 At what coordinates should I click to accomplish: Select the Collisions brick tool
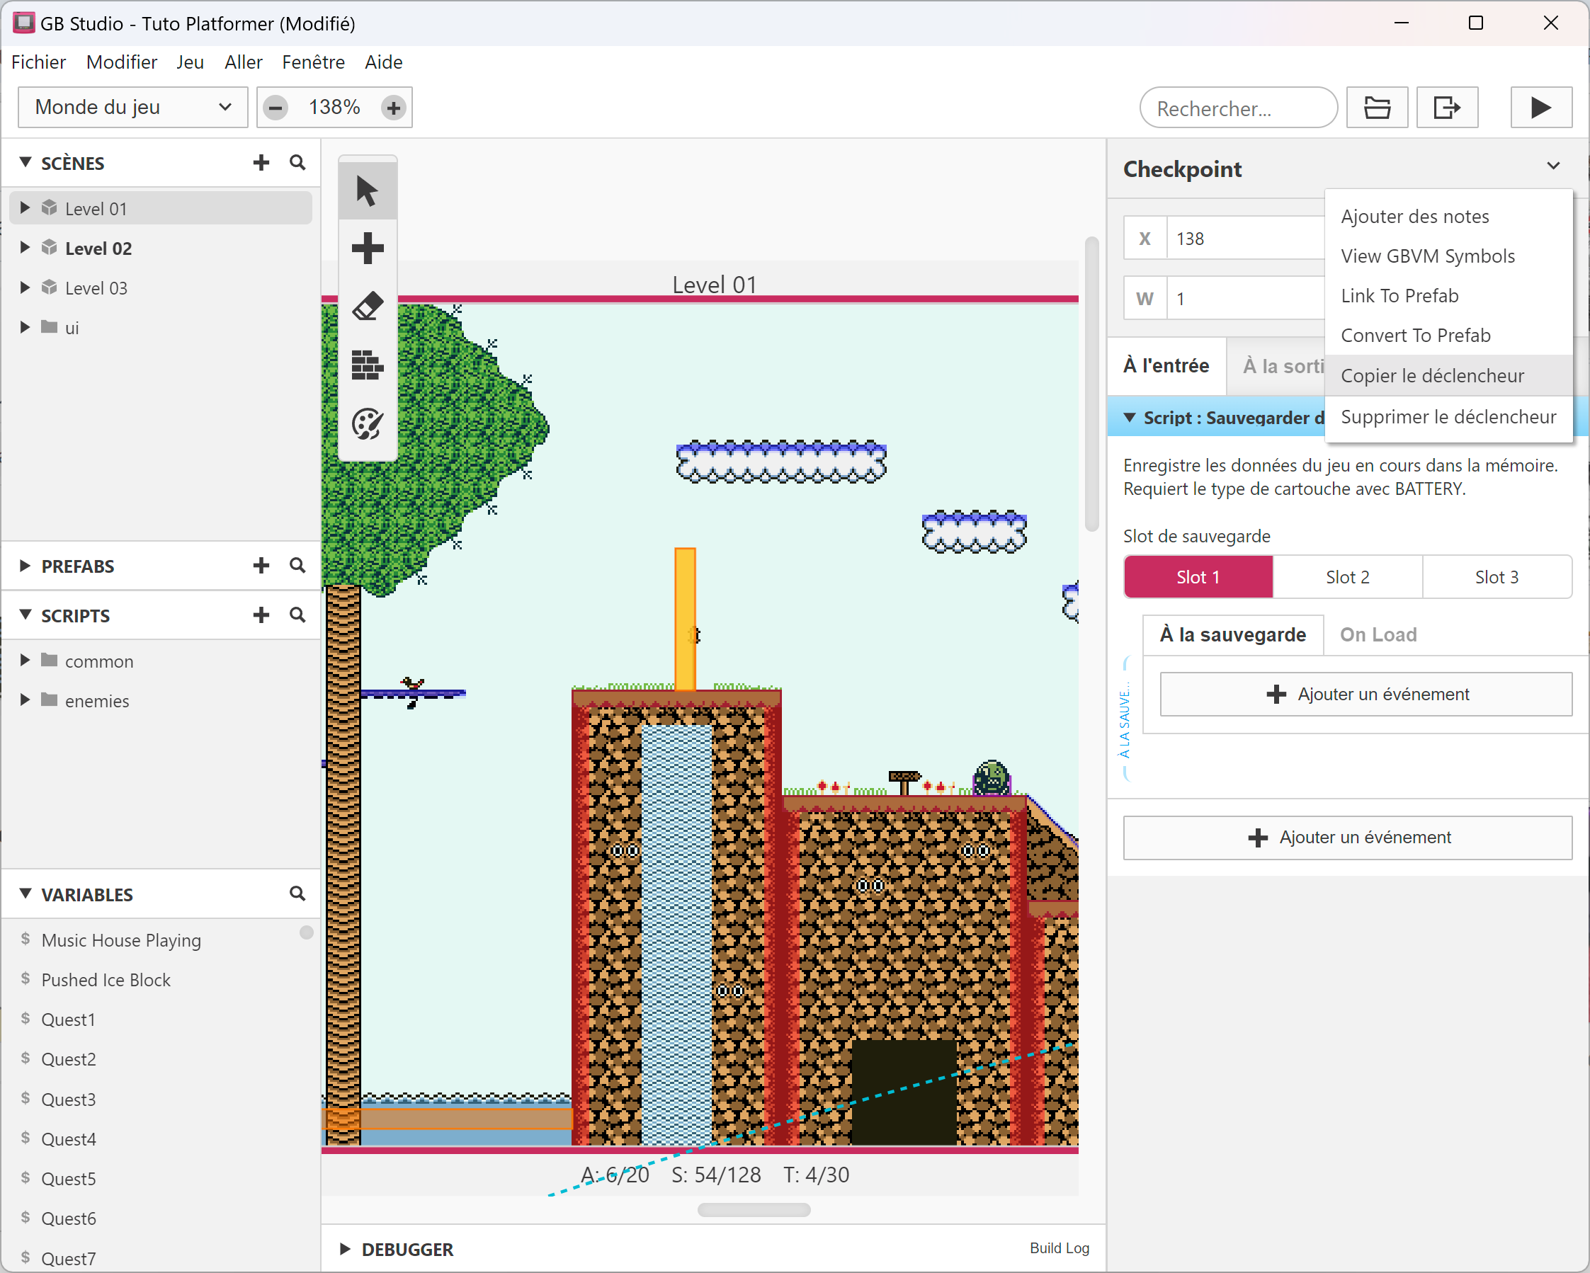coord(367,365)
